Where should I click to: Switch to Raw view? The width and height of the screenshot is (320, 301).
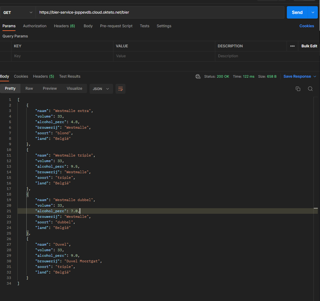(29, 88)
